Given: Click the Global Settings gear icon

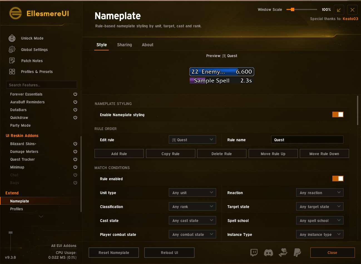Looking at the screenshot, I should pyautogui.click(x=12, y=50).
